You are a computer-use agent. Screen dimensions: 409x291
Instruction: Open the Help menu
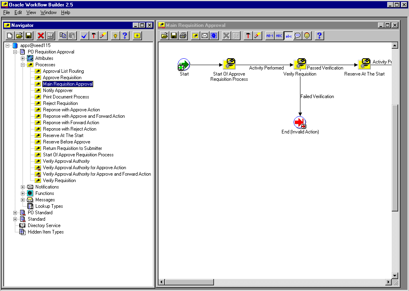(x=66, y=12)
